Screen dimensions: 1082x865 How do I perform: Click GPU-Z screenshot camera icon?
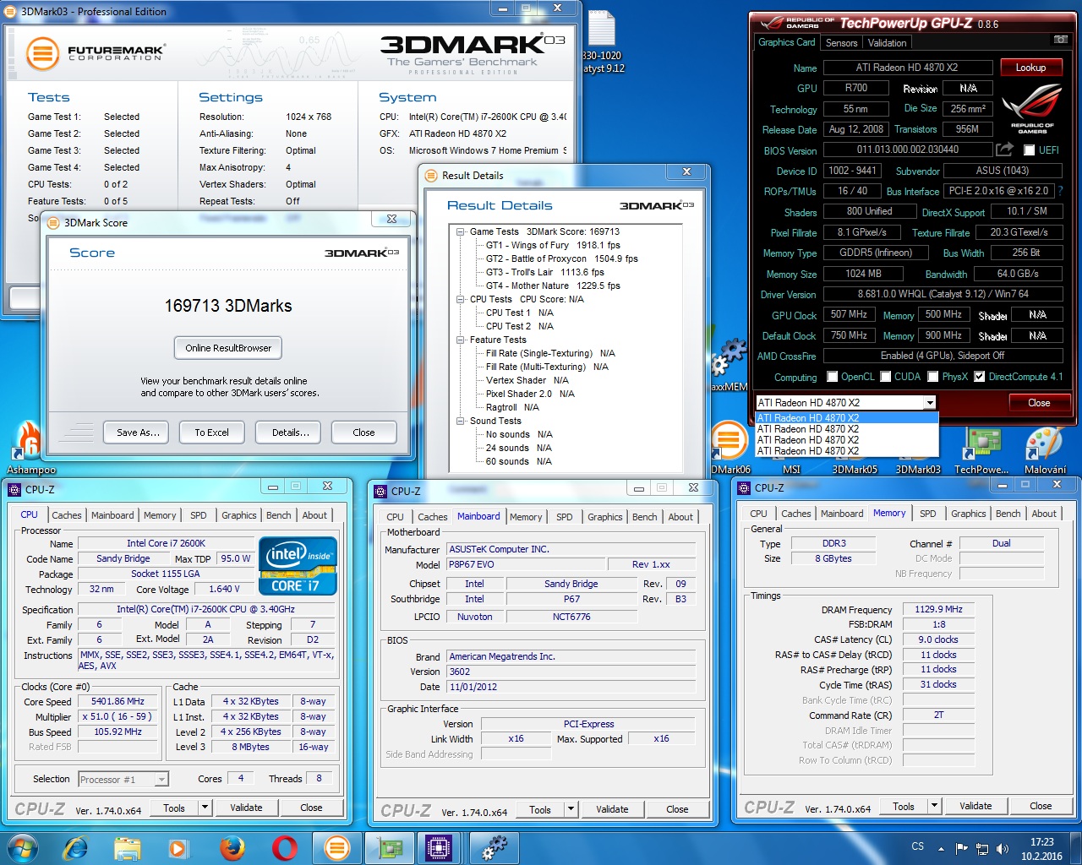1059,40
